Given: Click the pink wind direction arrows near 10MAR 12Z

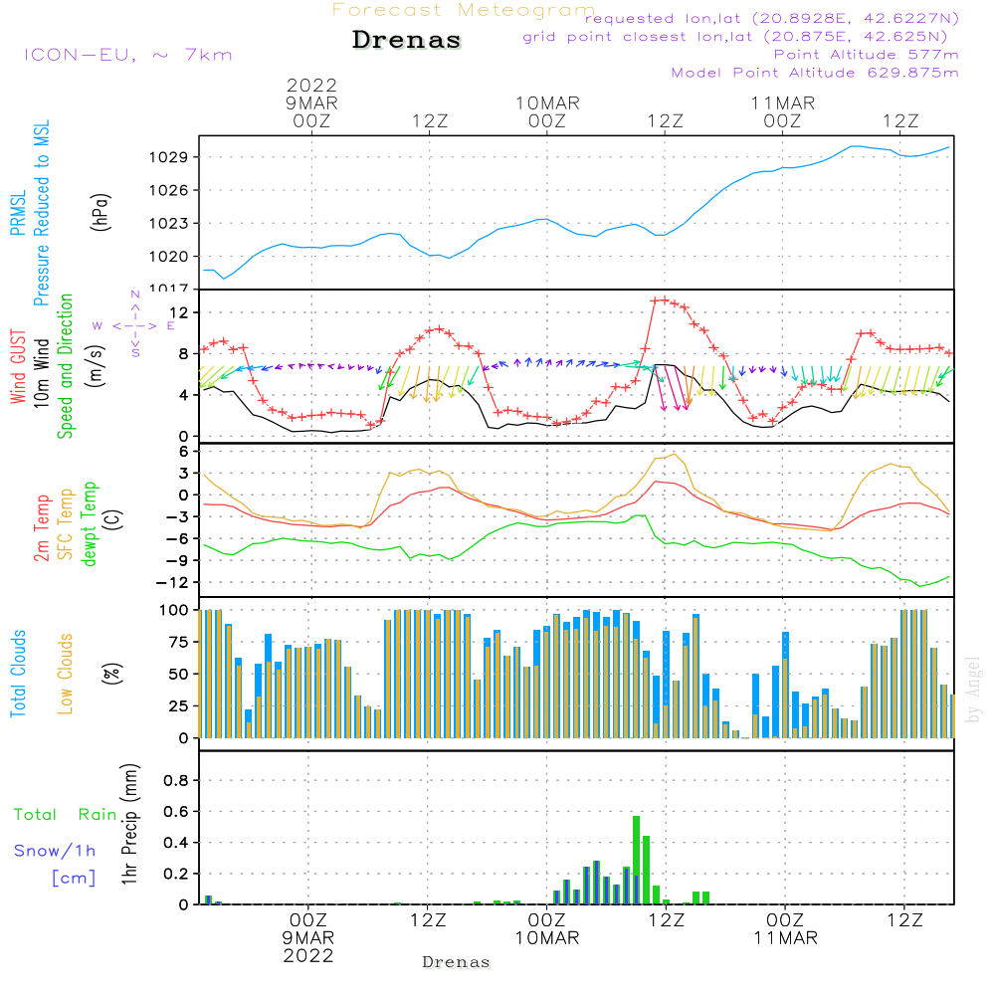Looking at the screenshot, I should (x=674, y=387).
